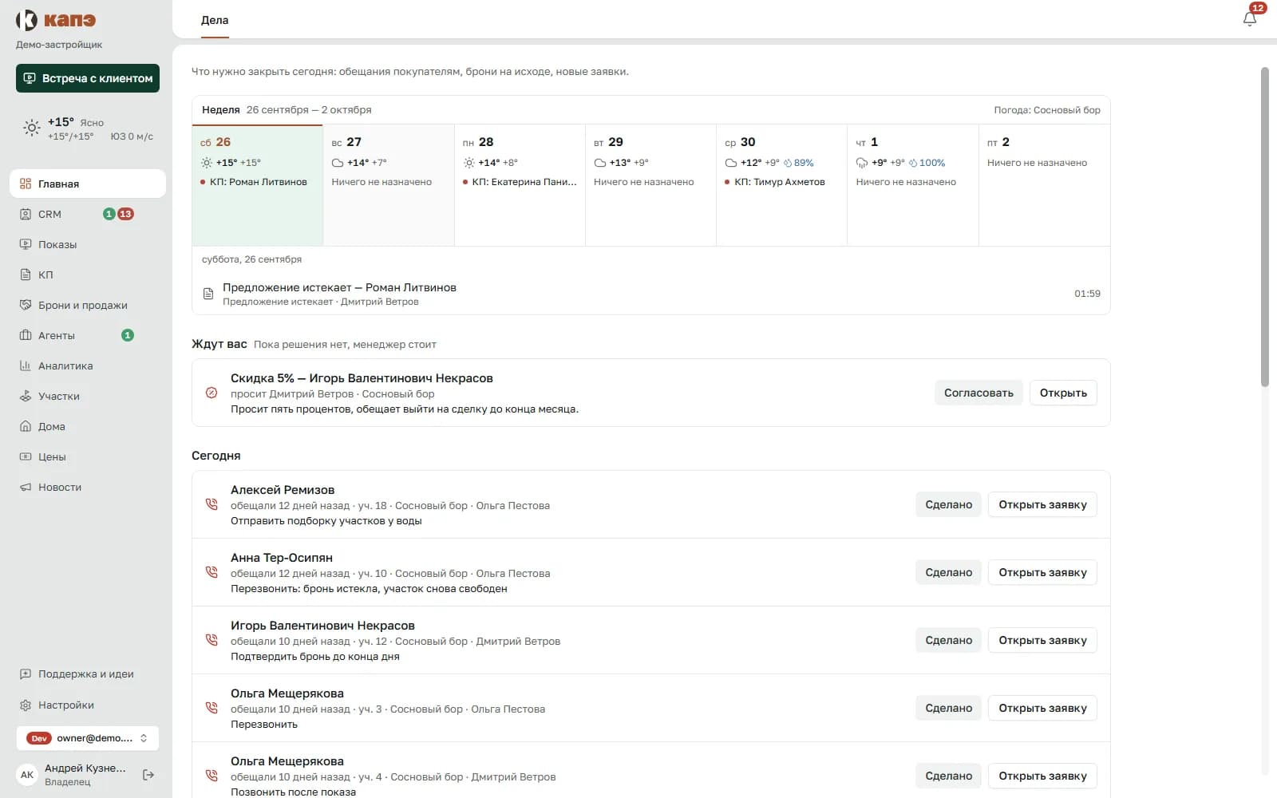1277x798 pixels.
Task: Open заявку for Игорь Валентинович Некрасов
Action: [1042, 640]
